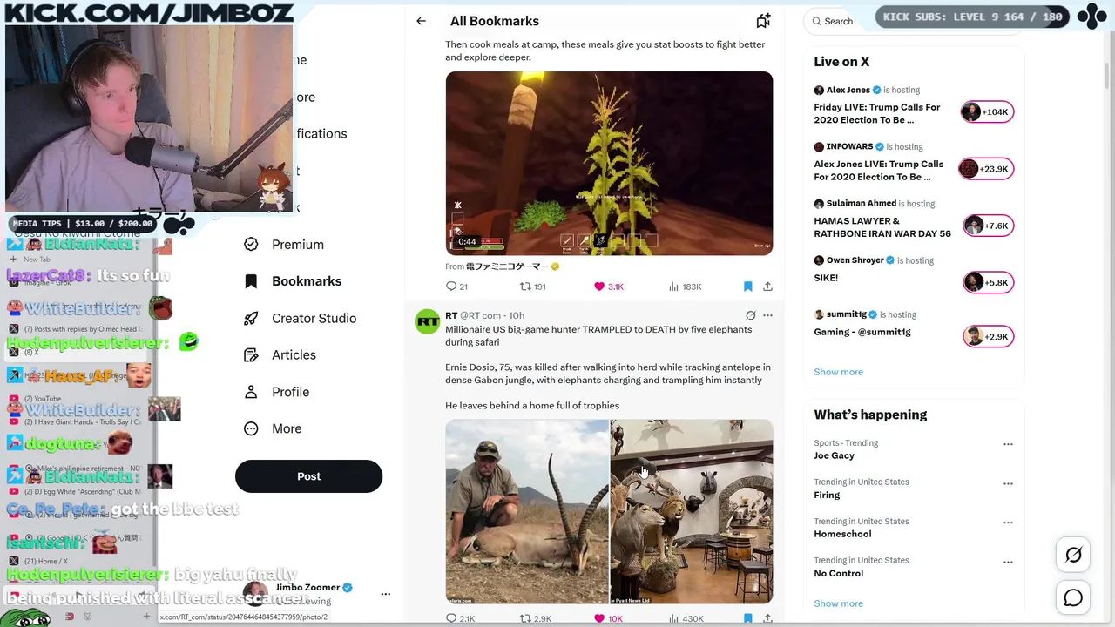
Task: Click the black Post button
Action: tap(308, 476)
